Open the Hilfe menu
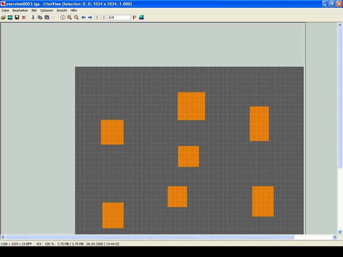Image resolution: width=343 pixels, height=257 pixels. 73,10
